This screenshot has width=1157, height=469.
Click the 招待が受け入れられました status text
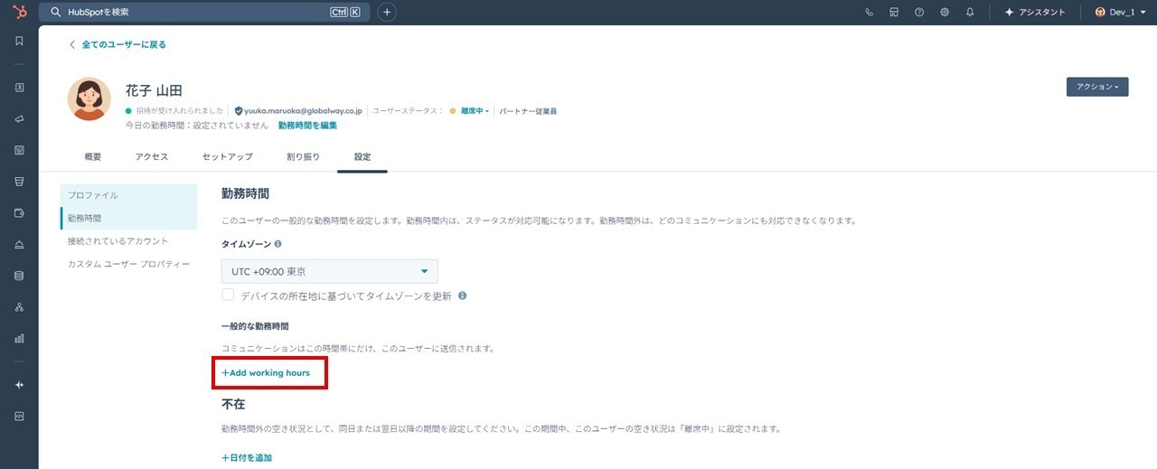tap(180, 111)
